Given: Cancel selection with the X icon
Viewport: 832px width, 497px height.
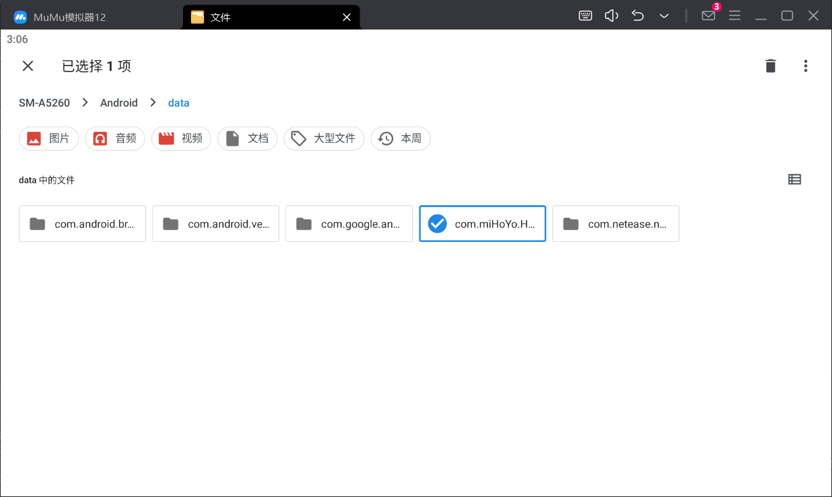Looking at the screenshot, I should 28,66.
